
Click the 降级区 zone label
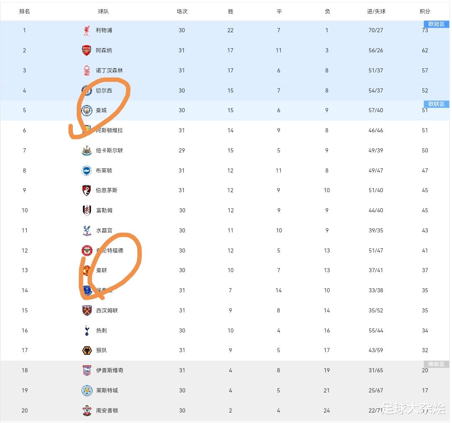click(x=436, y=364)
